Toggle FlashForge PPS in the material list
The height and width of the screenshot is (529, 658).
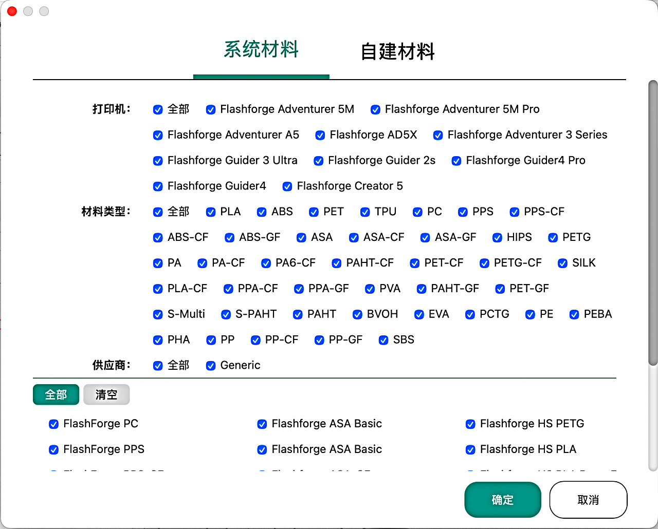coord(53,450)
